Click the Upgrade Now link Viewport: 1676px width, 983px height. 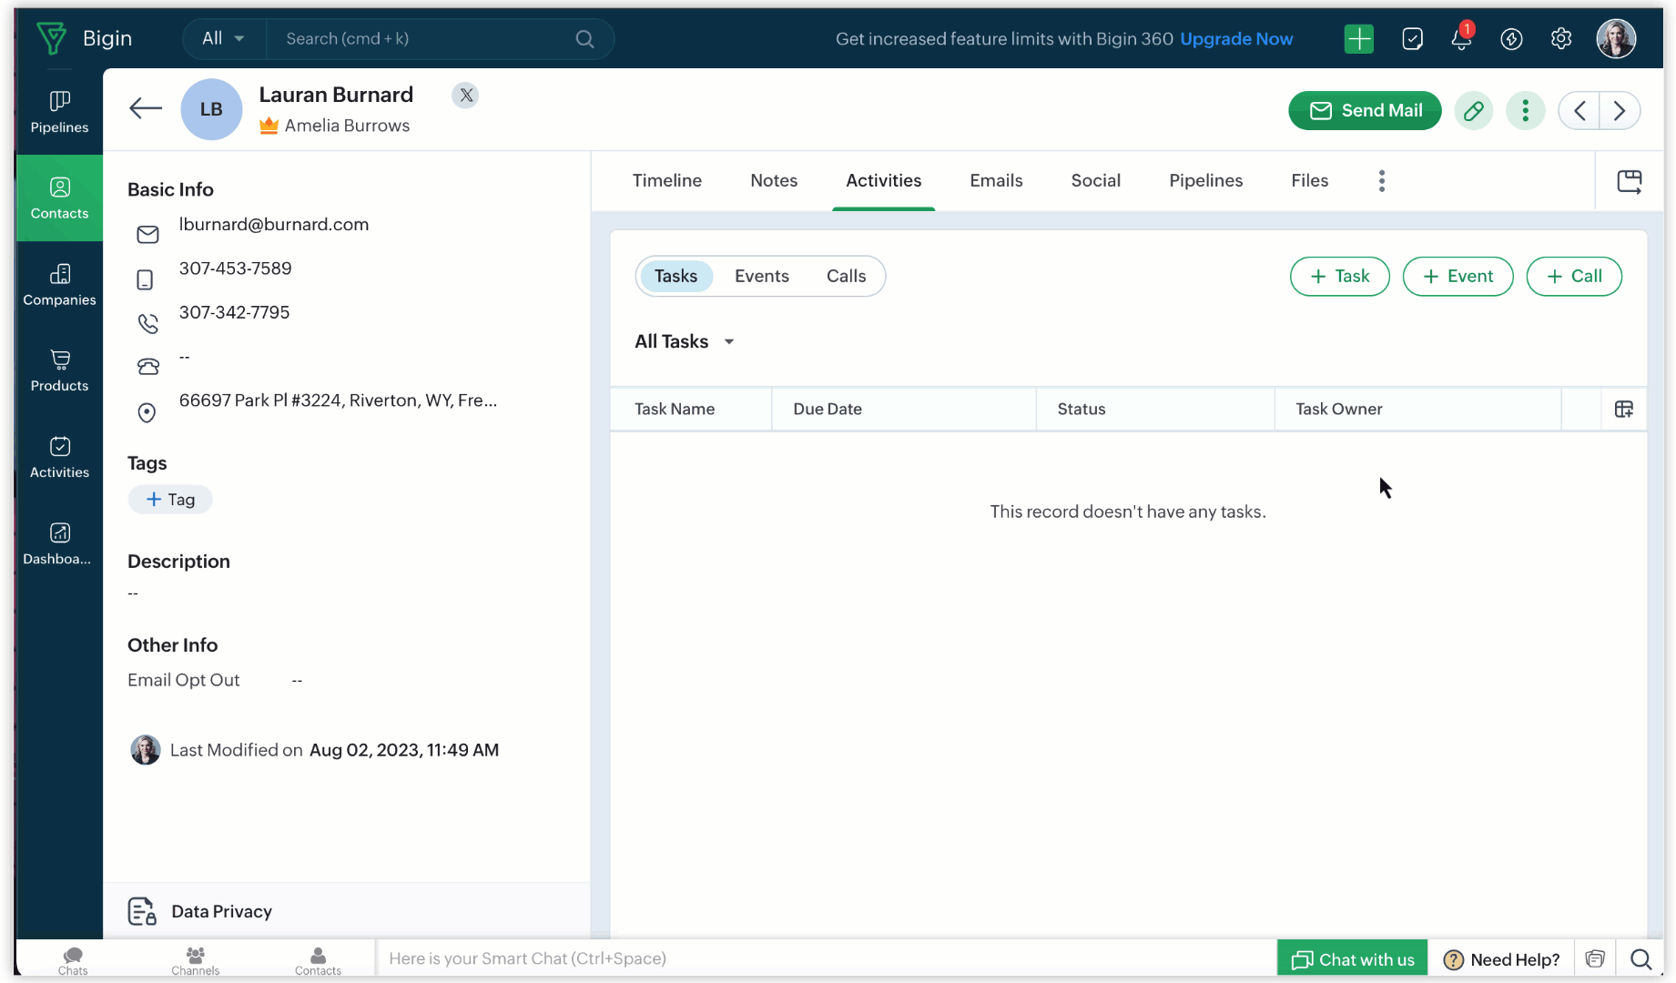point(1236,39)
